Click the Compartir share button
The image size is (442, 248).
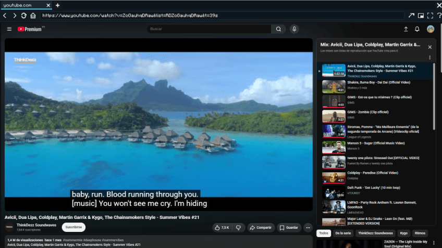click(261, 228)
